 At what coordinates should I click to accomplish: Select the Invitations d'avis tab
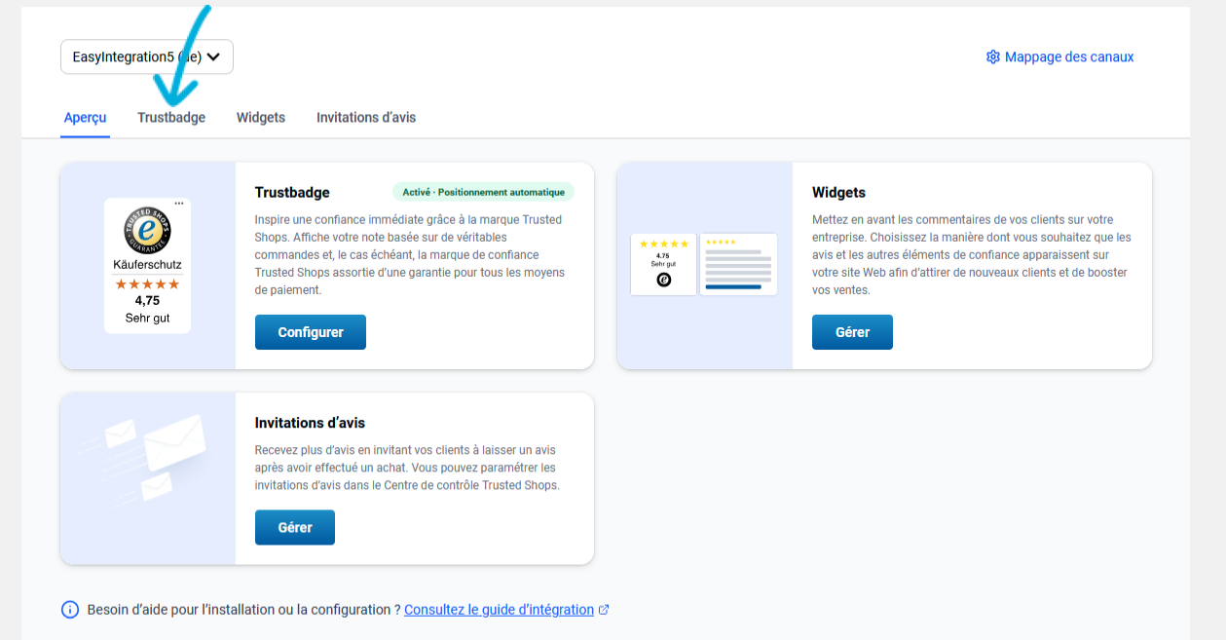[366, 118]
